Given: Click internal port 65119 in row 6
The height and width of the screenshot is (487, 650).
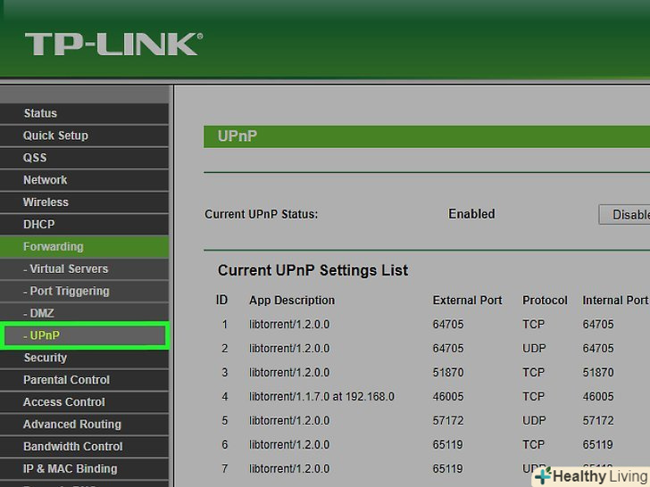Looking at the screenshot, I should click(598, 444).
